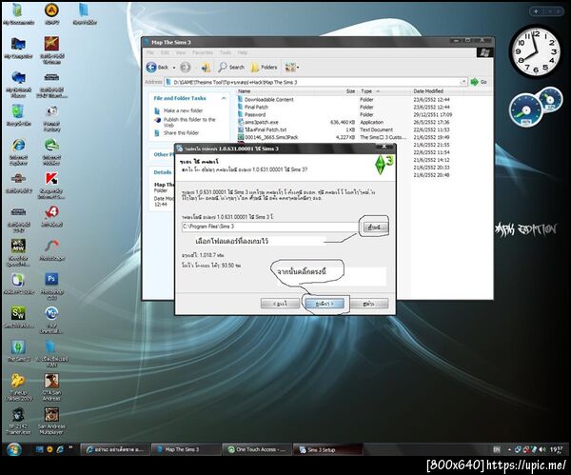Select the Password folder
The height and width of the screenshot is (475, 571).
tap(254, 115)
